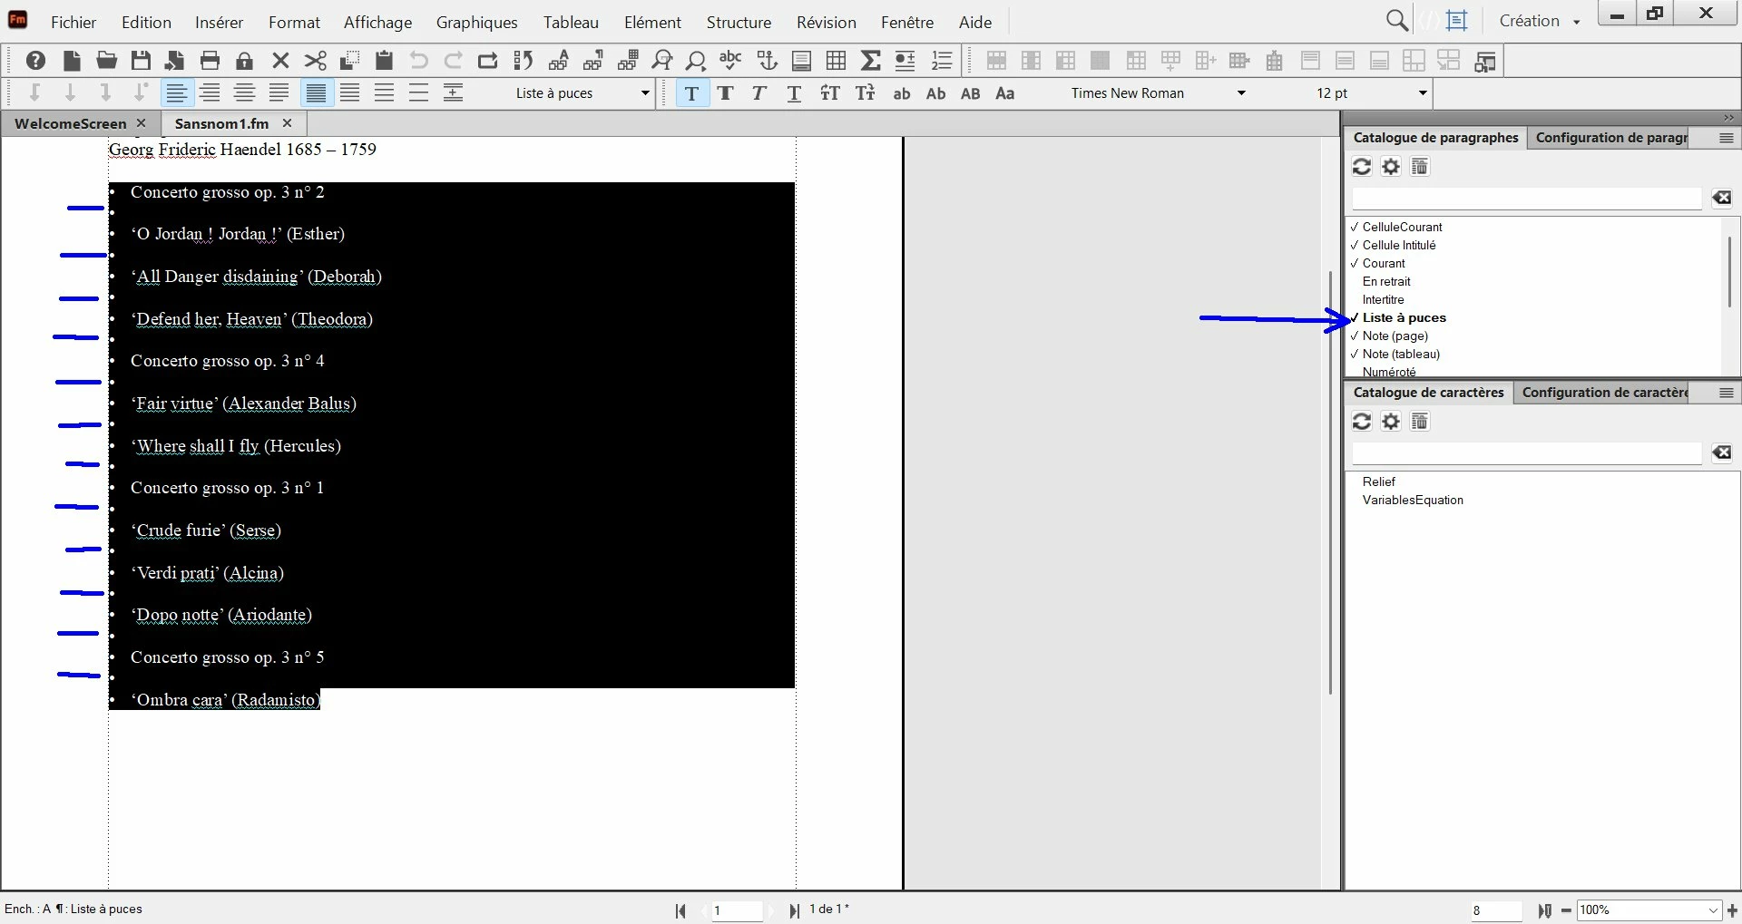Viewport: 1742px width, 924px height.
Task: Apply 'Liste à puces' from catalogue
Action: [1404, 317]
